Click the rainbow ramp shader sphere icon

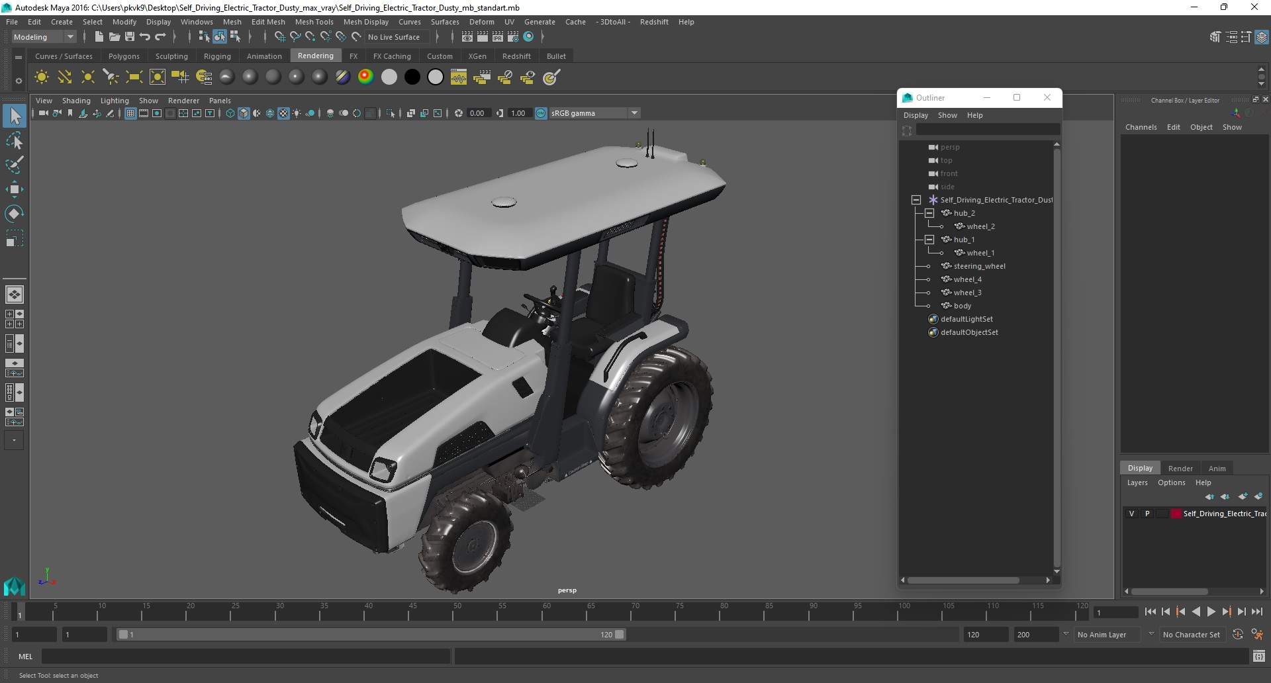(x=365, y=77)
